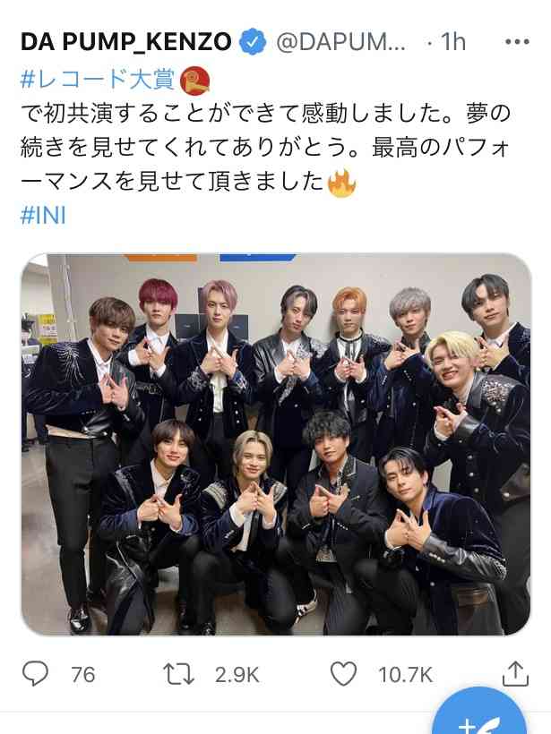Click the @DAPUM... username handle
This screenshot has height=734, width=551.
pos(340,43)
